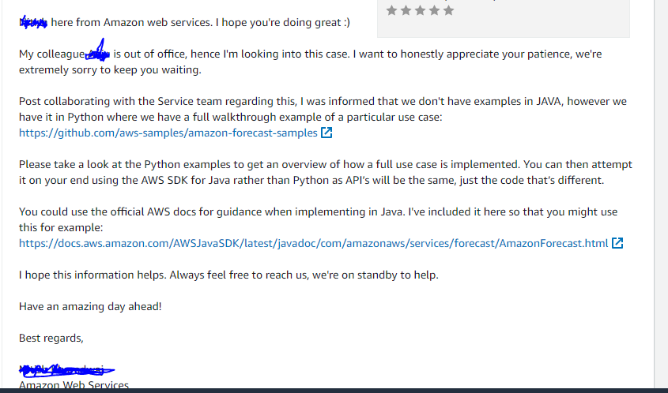668x393 pixels.
Task: Click the 'Have an amazing day ahead!' line
Action: (x=90, y=306)
